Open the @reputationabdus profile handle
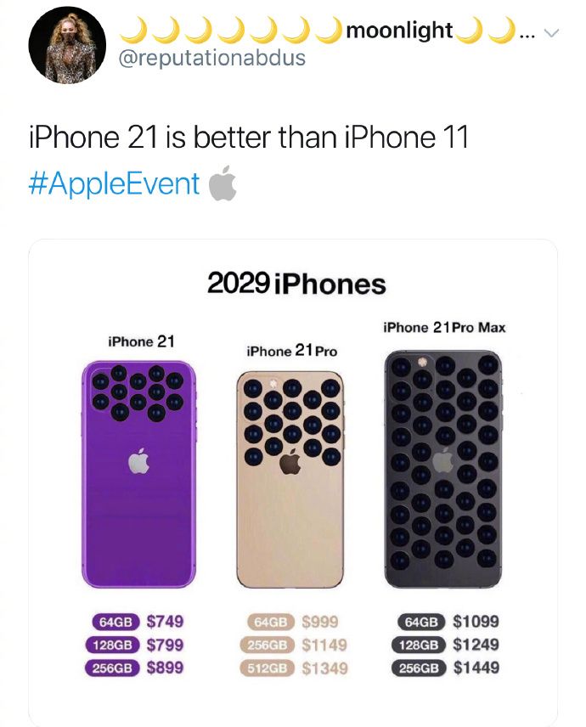 212,58
